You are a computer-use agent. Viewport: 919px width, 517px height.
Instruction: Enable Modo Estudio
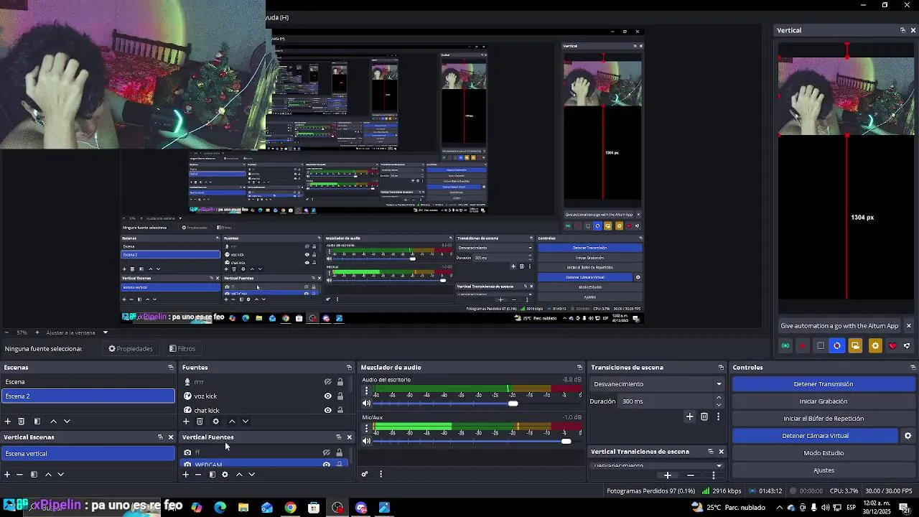pyautogui.click(x=824, y=453)
